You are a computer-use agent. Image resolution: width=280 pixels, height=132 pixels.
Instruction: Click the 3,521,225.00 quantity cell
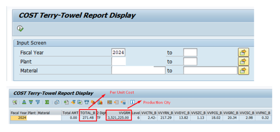click(119, 118)
